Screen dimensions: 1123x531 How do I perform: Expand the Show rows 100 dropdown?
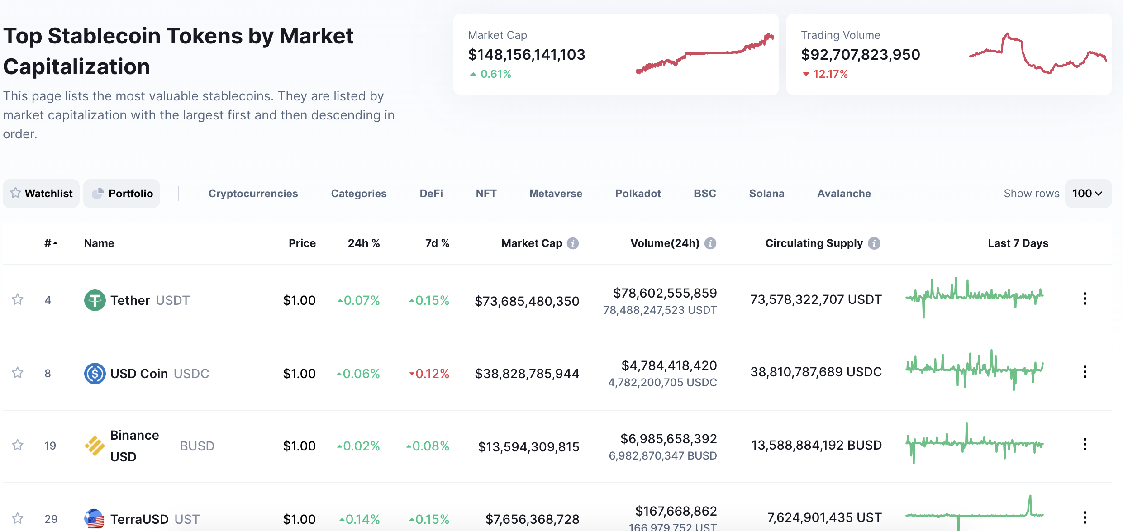point(1088,194)
